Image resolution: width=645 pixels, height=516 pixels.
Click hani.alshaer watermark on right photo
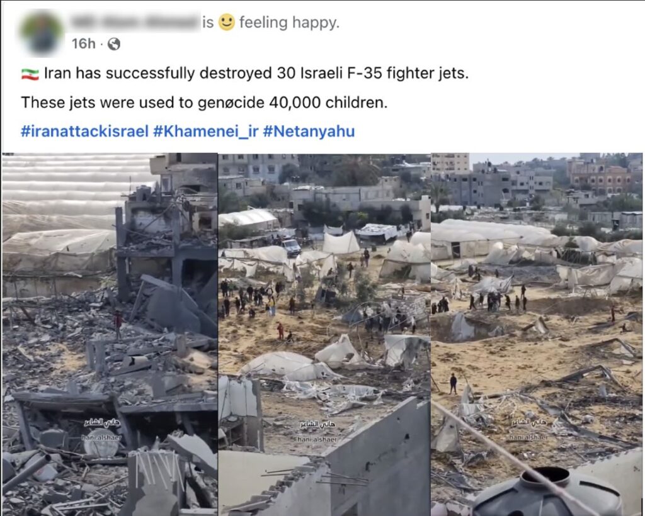coord(528,437)
